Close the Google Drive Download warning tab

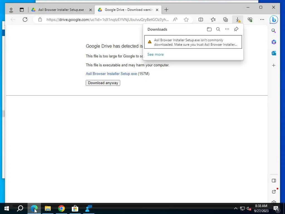coord(157,10)
